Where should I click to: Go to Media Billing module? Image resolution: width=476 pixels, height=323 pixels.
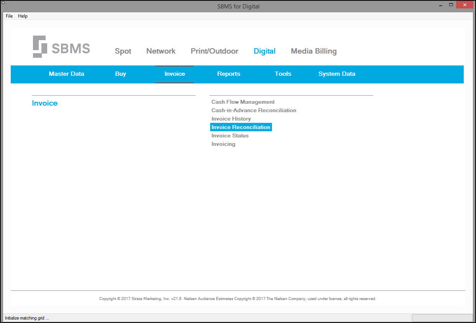pos(314,51)
